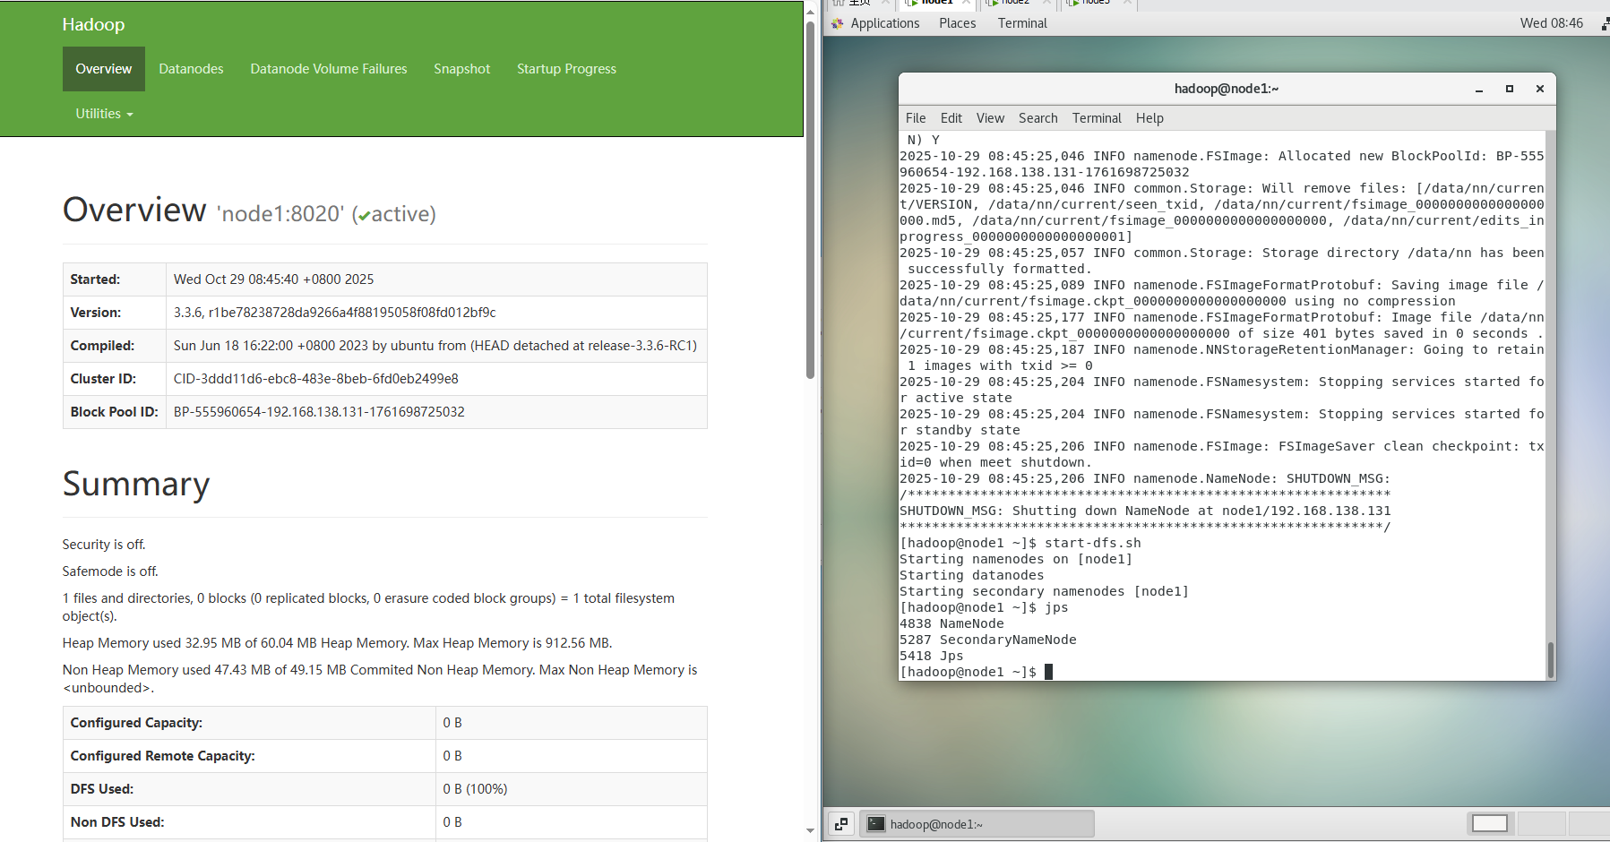This screenshot has height=842, width=1610.
Task: Click 'Starting datanodes' line in terminal
Action: tap(972, 575)
